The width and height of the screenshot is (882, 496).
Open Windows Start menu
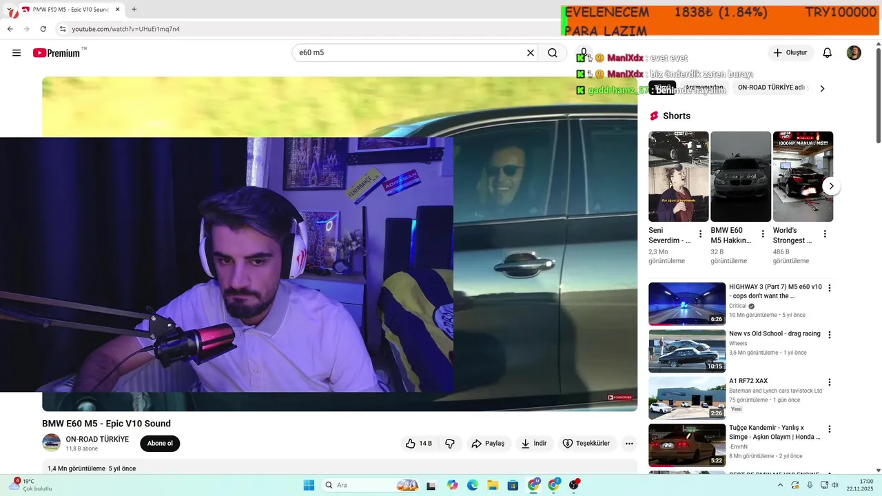[309, 485]
